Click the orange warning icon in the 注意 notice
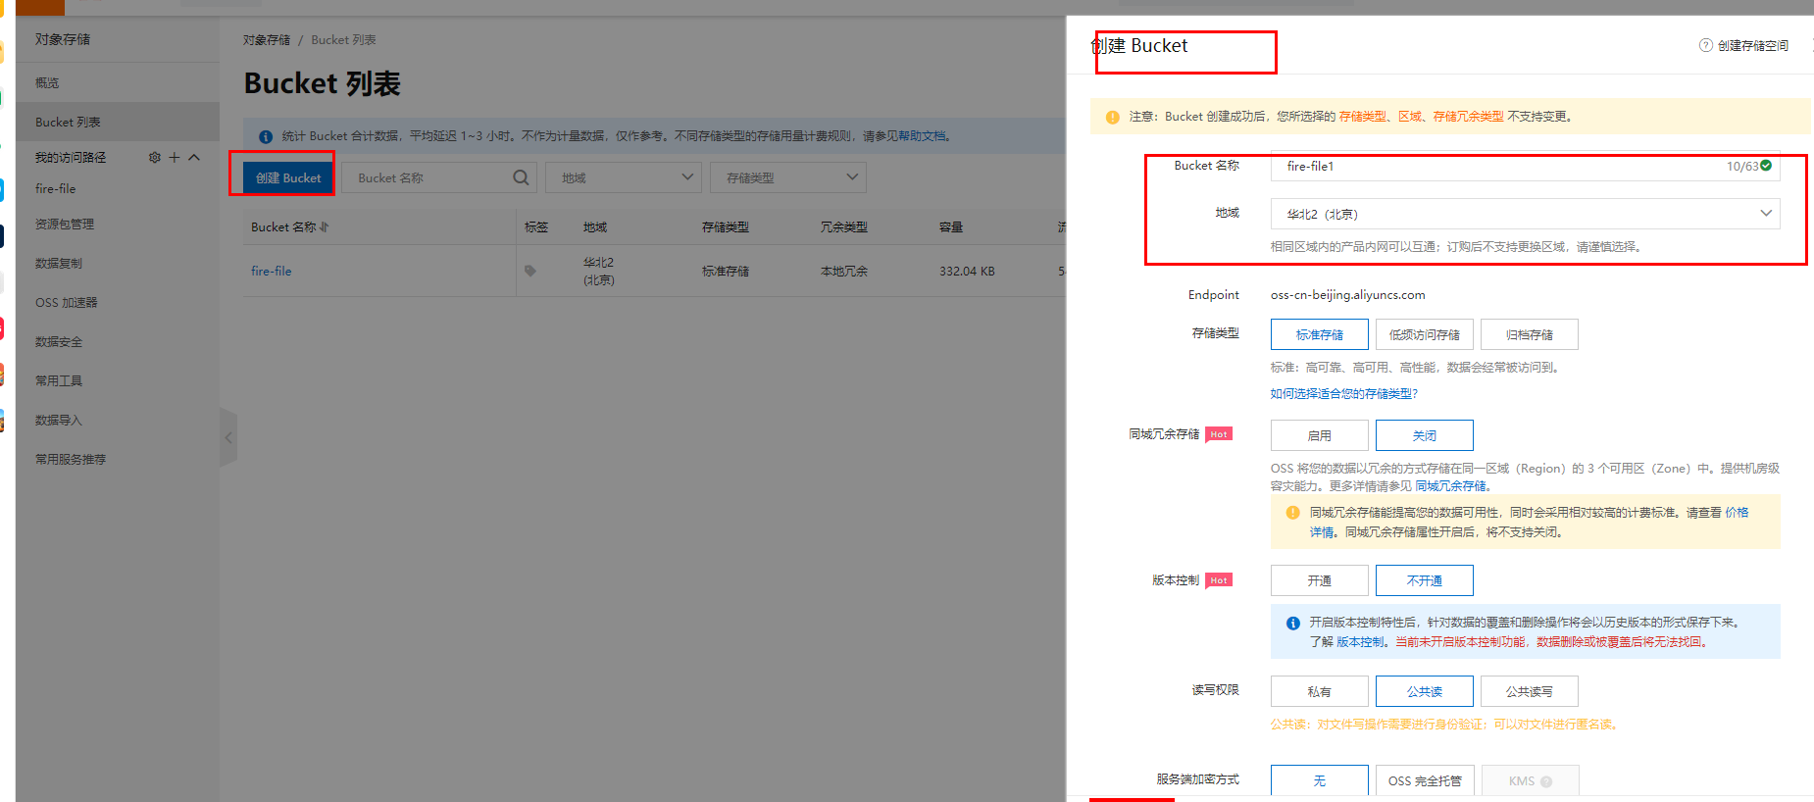1814x802 pixels. click(x=1113, y=117)
